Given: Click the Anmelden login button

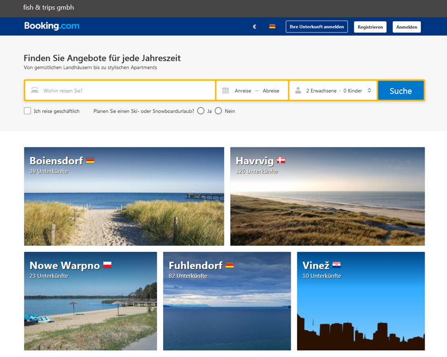Looking at the screenshot, I should coord(407,27).
